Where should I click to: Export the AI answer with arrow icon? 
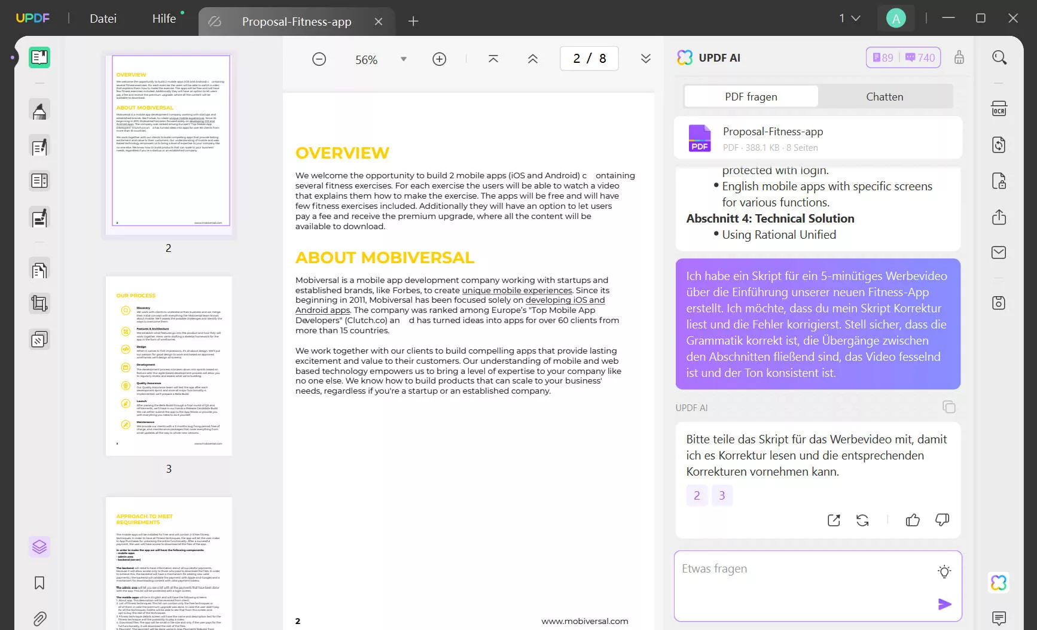pos(834,520)
